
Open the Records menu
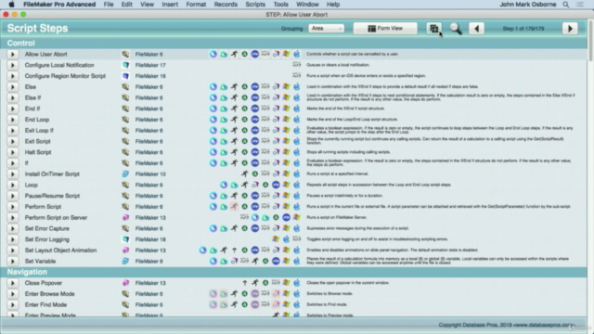[226, 5]
